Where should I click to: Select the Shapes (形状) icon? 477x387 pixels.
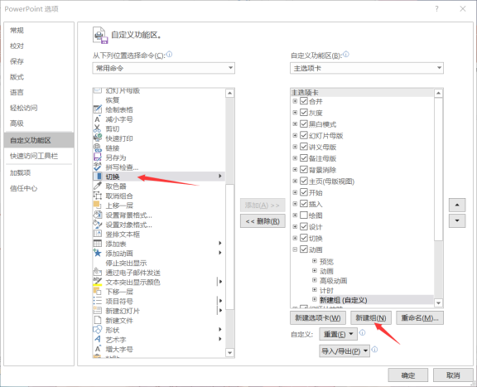coord(98,330)
